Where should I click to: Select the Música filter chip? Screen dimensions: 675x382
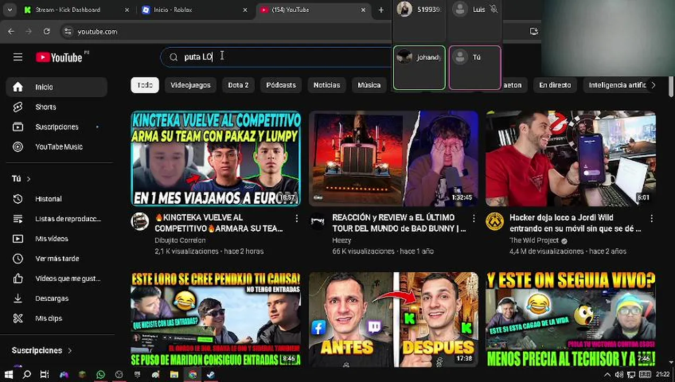pyautogui.click(x=369, y=85)
